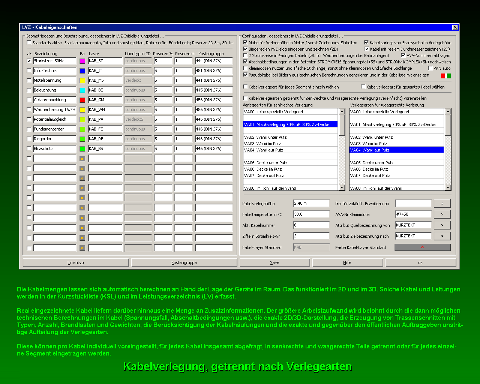
Task: Toggle Kabel springt von Startsymbol checkbox
Action: (366, 43)
